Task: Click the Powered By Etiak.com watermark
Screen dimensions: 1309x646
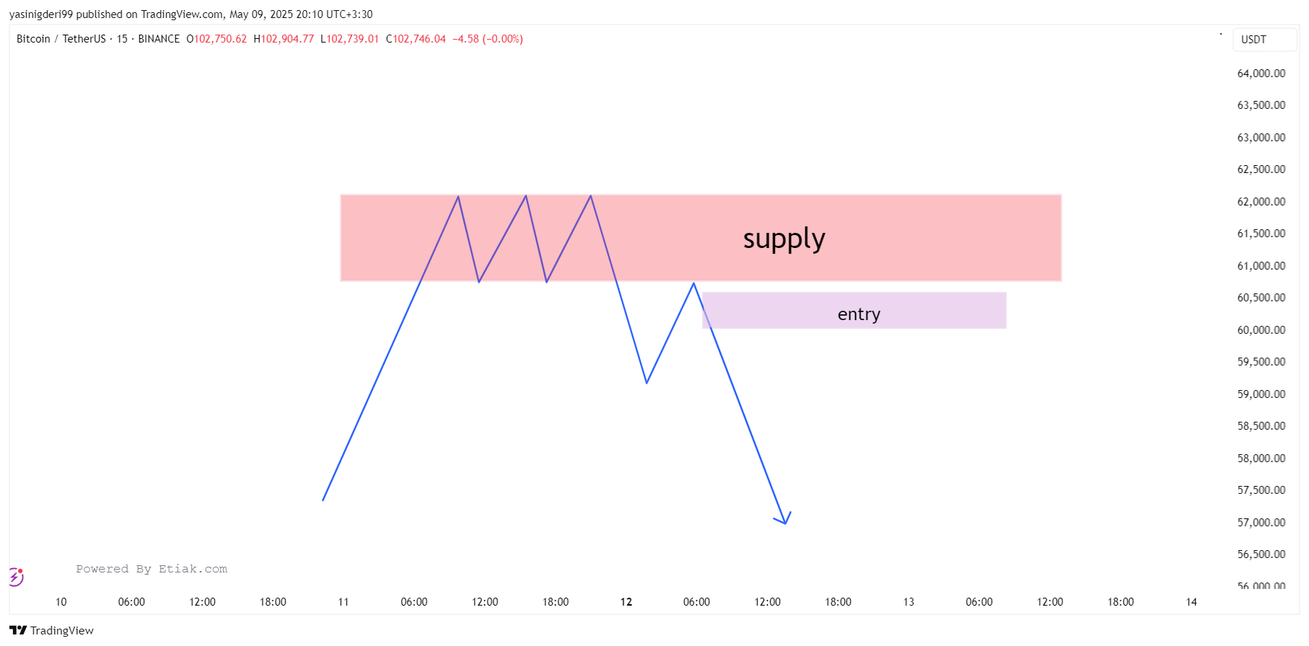Action: click(152, 569)
